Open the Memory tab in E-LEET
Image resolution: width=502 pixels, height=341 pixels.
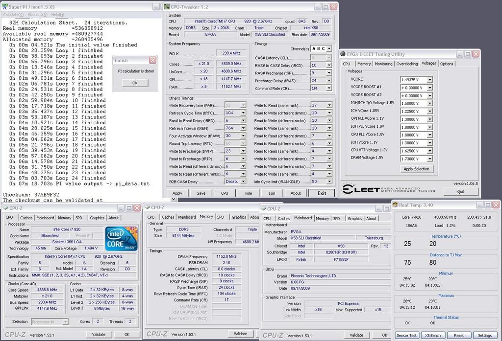[364, 64]
